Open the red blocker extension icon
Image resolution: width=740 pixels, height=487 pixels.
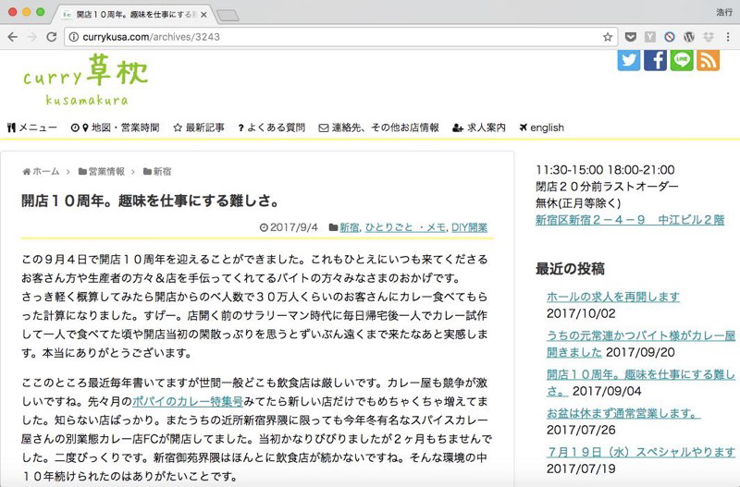669,37
